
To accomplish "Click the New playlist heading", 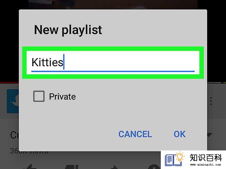I will [x=68, y=30].
